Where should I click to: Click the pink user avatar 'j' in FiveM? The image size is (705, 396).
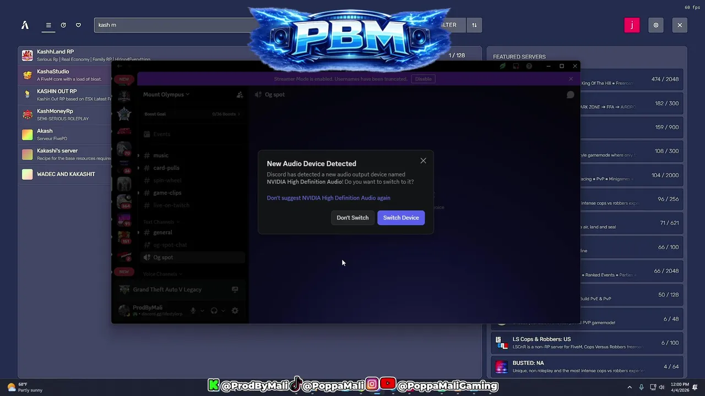pyautogui.click(x=632, y=25)
